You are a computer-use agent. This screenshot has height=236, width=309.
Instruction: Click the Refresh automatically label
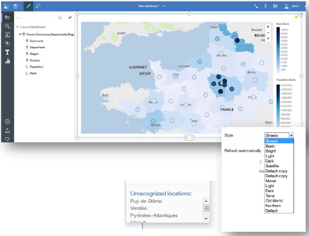(x=243, y=151)
